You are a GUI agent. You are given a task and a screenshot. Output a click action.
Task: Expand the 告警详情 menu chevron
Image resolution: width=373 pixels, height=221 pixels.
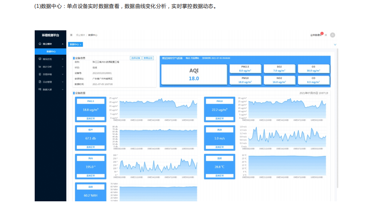tap(63, 74)
